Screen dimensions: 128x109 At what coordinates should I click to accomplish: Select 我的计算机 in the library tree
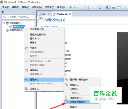[15, 23]
